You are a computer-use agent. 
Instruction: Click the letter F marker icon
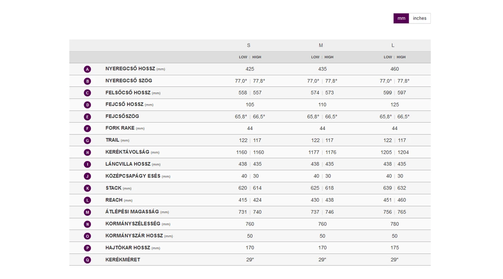click(87, 129)
